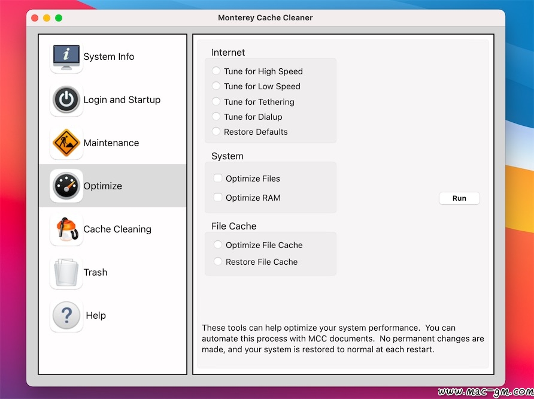Open the Cache Cleaning section label
Screen dimensions: 534x399
[x=117, y=229]
